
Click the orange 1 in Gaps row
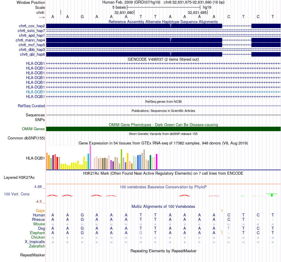coord(222,211)
